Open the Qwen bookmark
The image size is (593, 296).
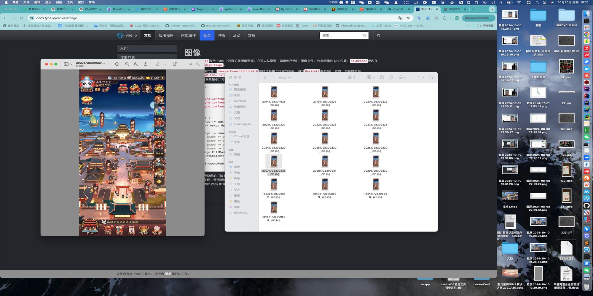(303, 26)
